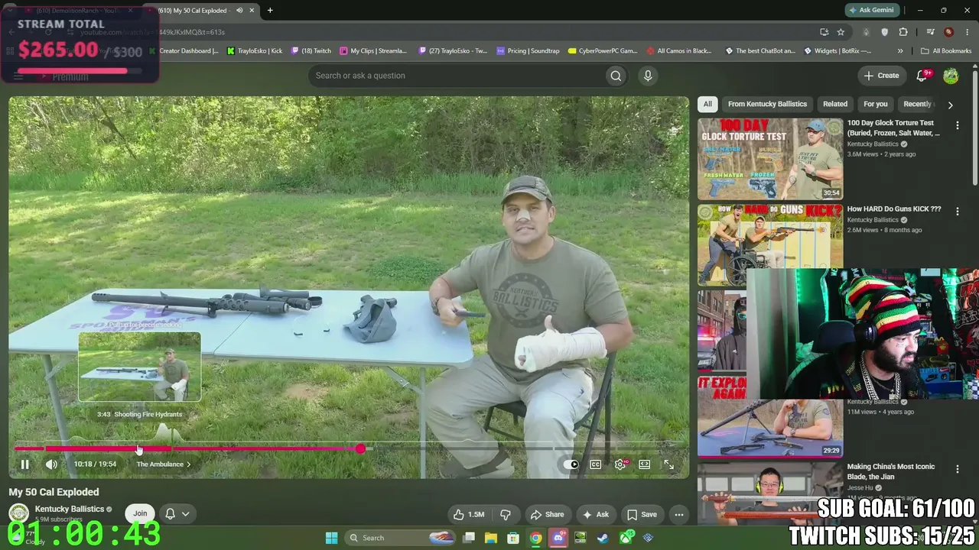Bookmark this page with the star icon
Screen dimensions: 979x550
pyautogui.click(x=841, y=32)
